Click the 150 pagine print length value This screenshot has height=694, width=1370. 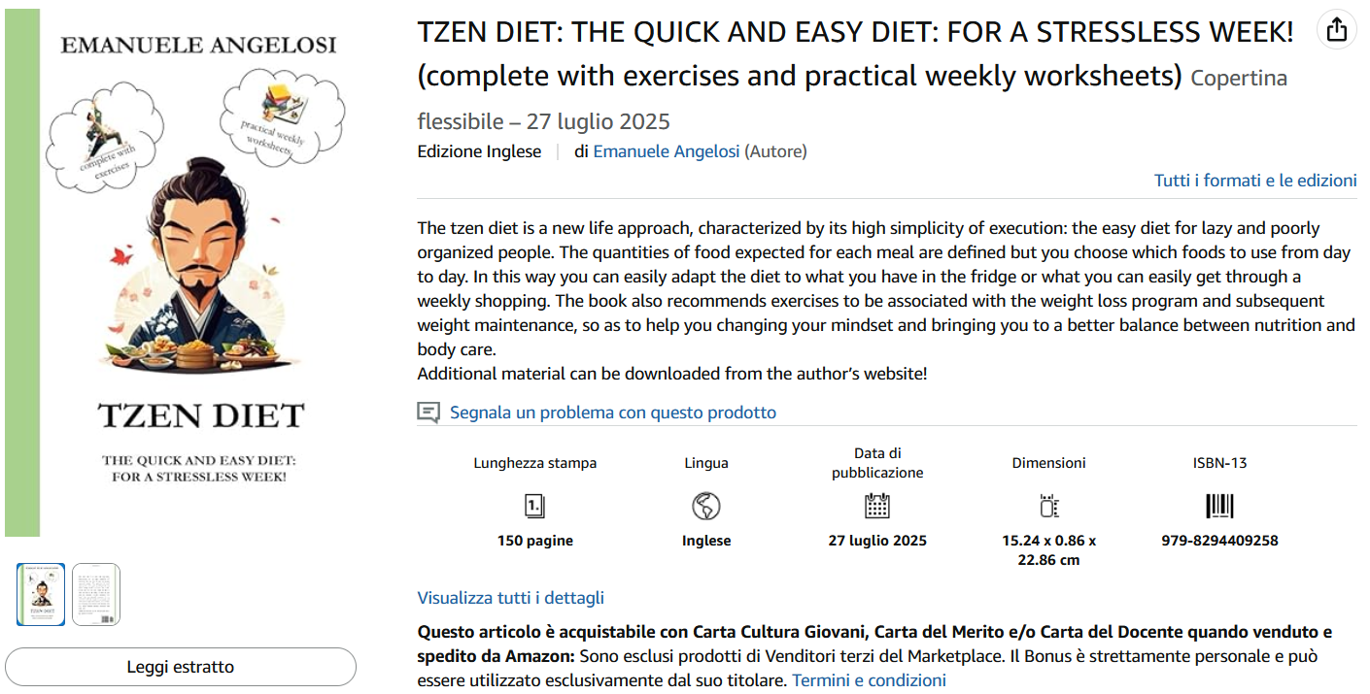click(x=535, y=541)
